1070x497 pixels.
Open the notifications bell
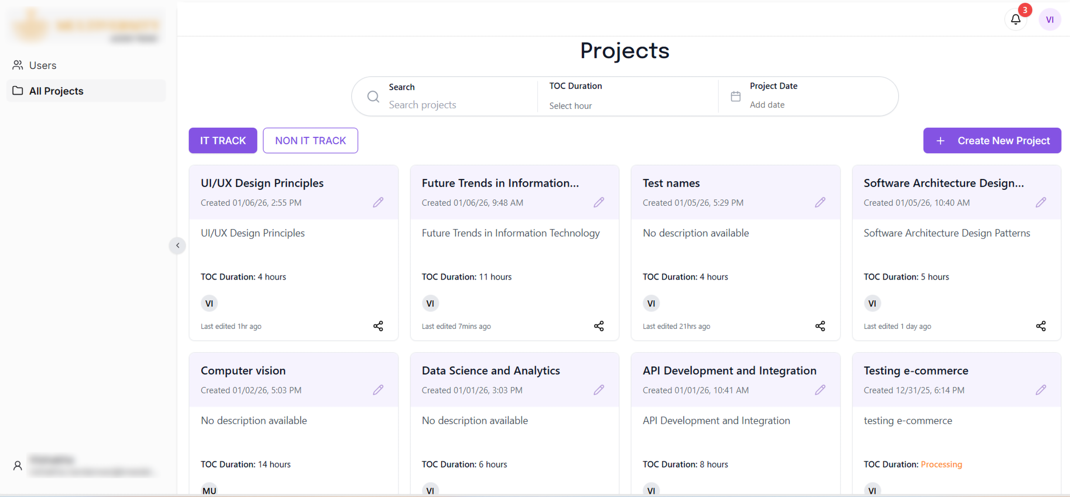click(1015, 19)
